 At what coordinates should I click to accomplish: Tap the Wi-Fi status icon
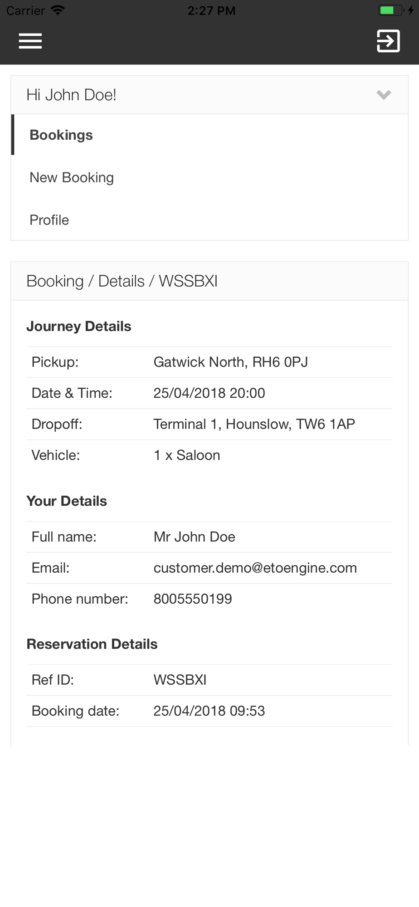[58, 10]
